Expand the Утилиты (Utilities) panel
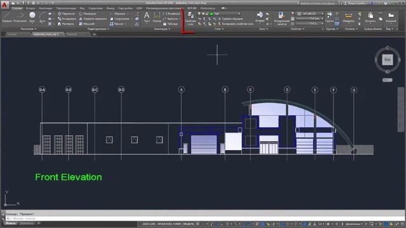406x228 pixels. click(351, 29)
